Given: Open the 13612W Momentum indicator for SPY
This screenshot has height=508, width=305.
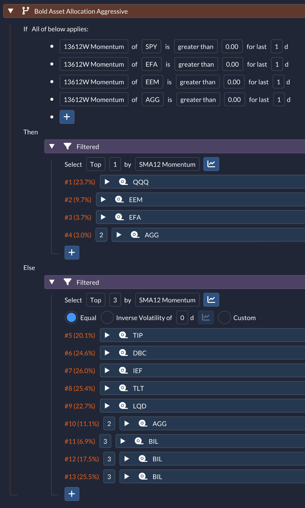Looking at the screenshot, I should [94, 47].
